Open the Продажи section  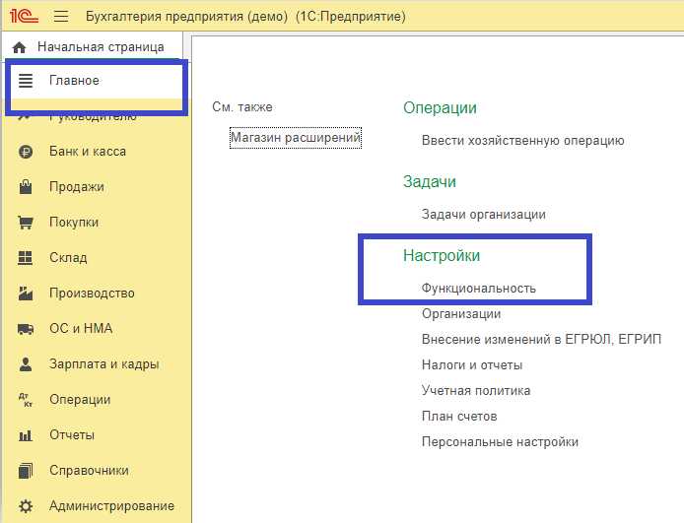[76, 187]
